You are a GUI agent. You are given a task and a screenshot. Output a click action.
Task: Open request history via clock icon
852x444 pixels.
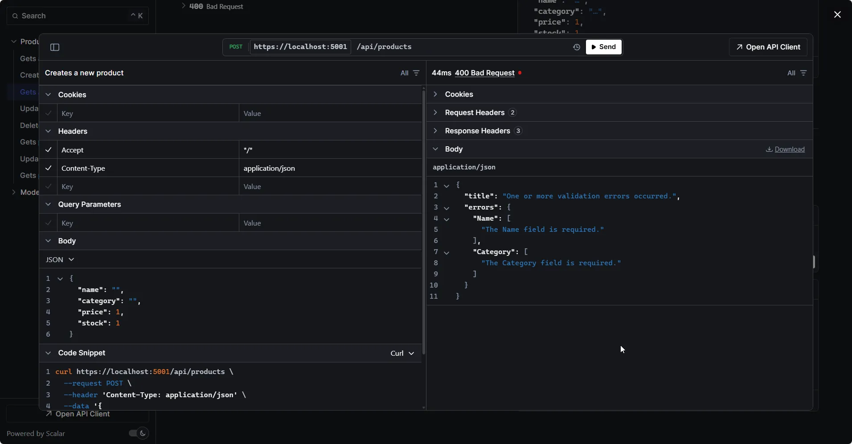point(576,47)
